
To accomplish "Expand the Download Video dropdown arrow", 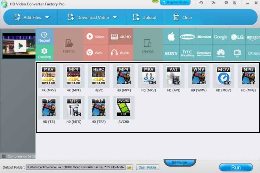I will tap(115, 17).
